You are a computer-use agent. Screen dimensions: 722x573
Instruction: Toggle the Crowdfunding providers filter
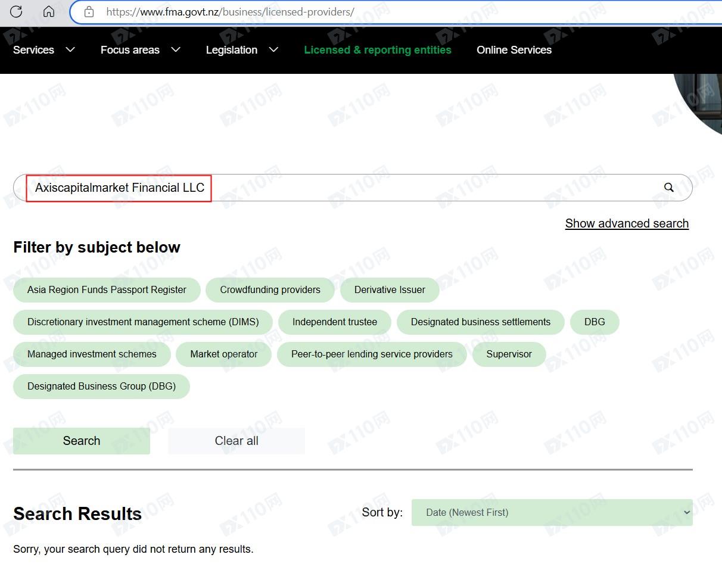[270, 289]
